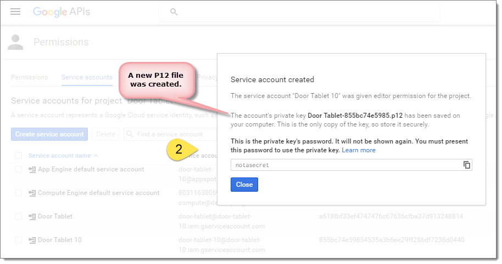The width and height of the screenshot is (502, 264).
Task: Click Create service account button
Action: click(49, 134)
